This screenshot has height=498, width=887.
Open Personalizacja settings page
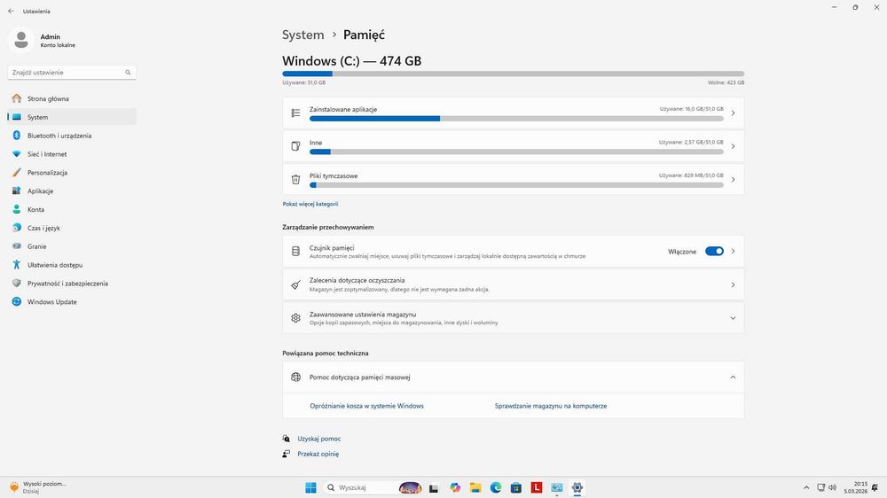(x=72, y=173)
